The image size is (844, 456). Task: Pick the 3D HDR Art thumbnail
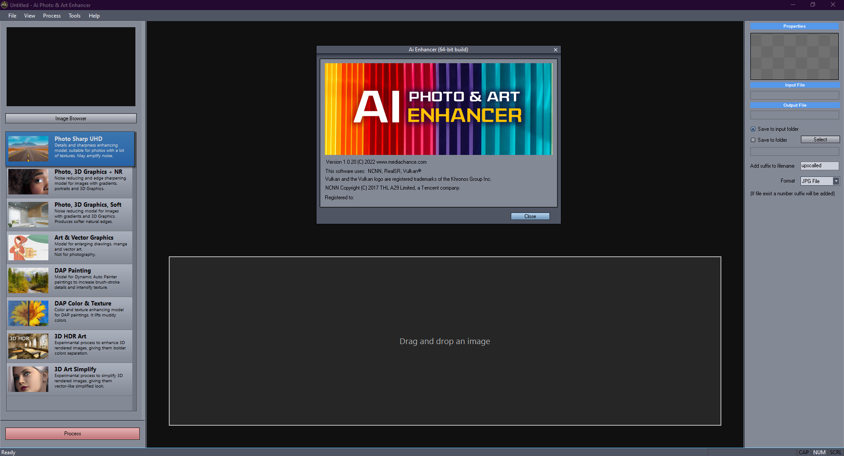click(28, 346)
